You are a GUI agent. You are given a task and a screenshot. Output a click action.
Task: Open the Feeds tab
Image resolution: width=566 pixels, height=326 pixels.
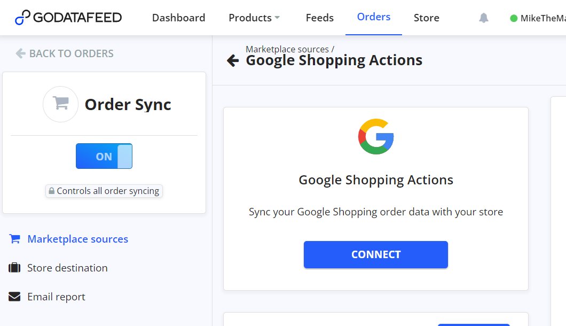(319, 18)
